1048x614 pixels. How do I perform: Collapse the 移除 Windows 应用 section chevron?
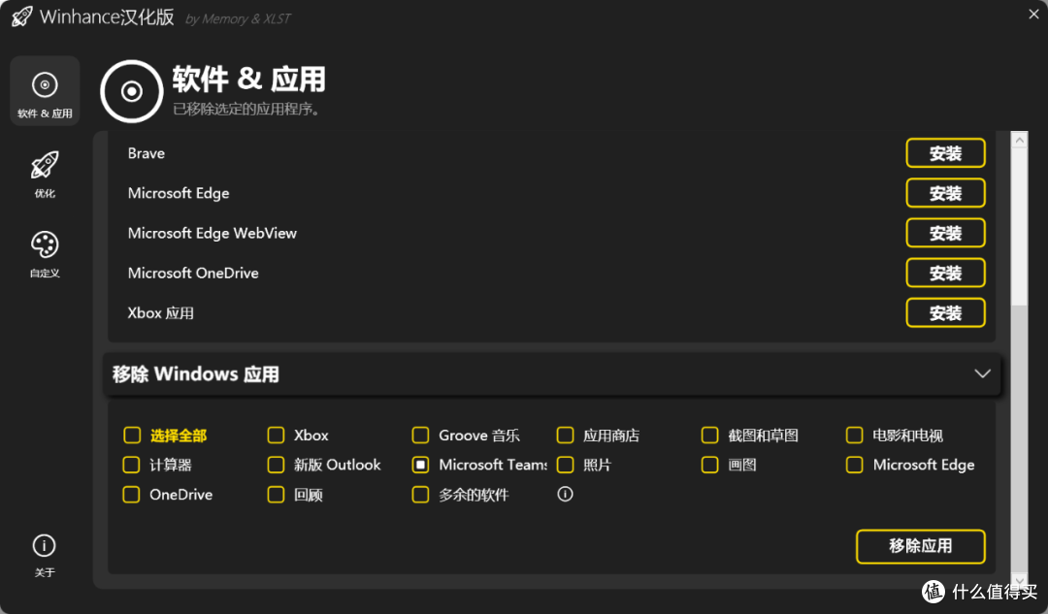(x=982, y=373)
